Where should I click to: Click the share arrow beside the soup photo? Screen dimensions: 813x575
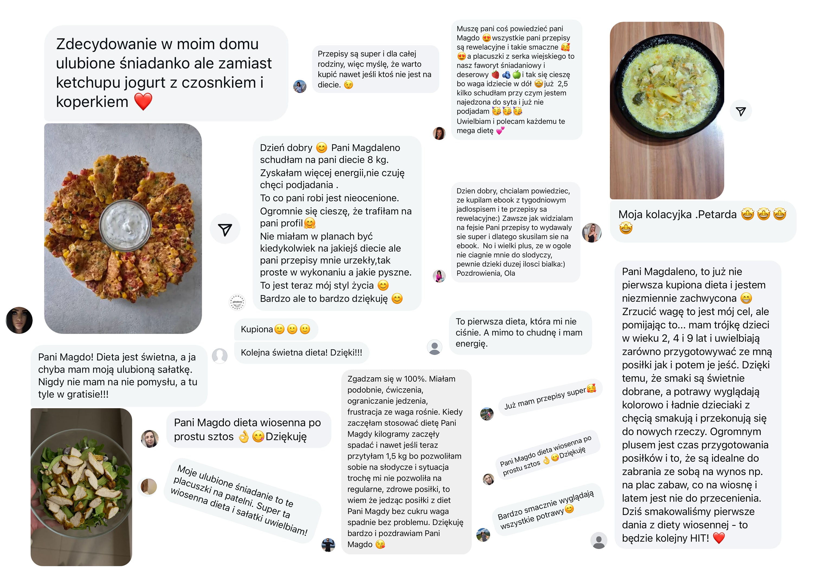pos(740,111)
